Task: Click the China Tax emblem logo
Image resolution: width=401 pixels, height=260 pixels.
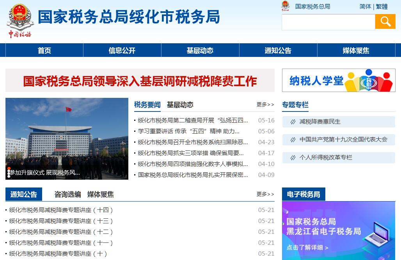Action: tap(19, 21)
